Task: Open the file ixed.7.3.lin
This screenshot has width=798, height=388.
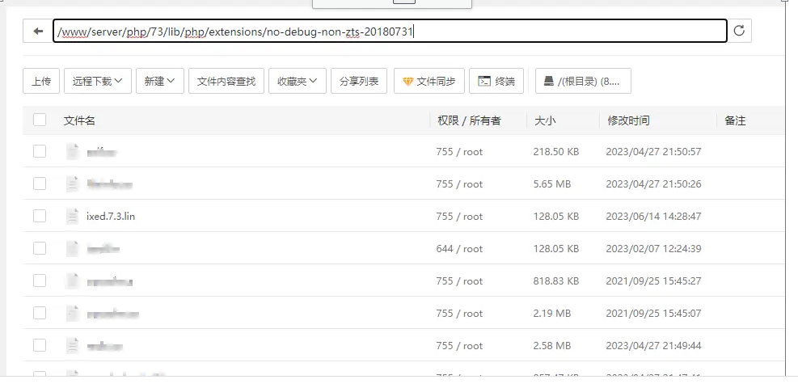Action: [x=111, y=216]
